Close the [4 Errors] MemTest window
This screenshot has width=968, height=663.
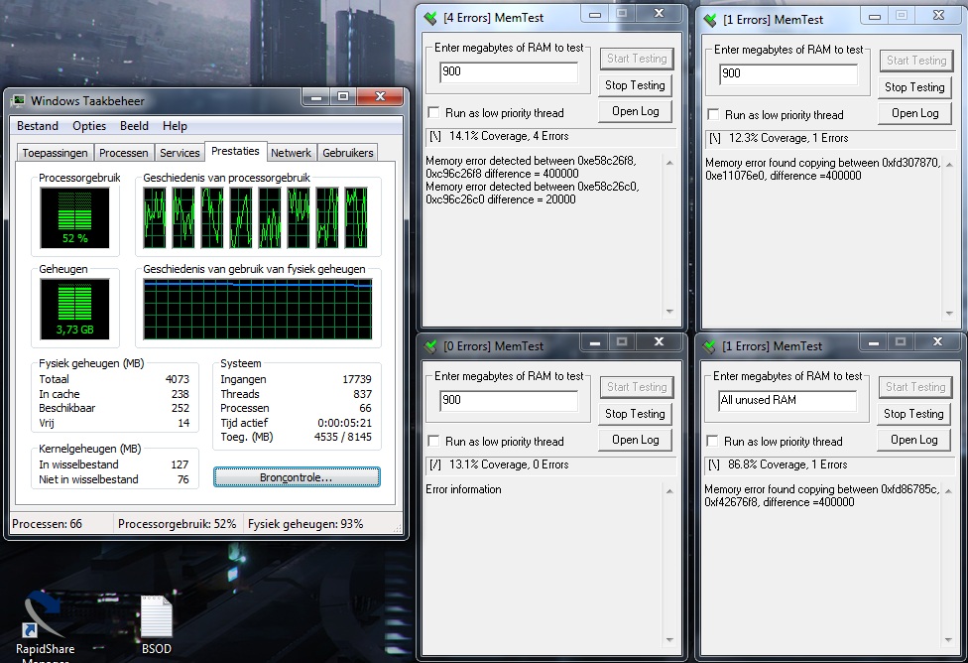point(660,14)
